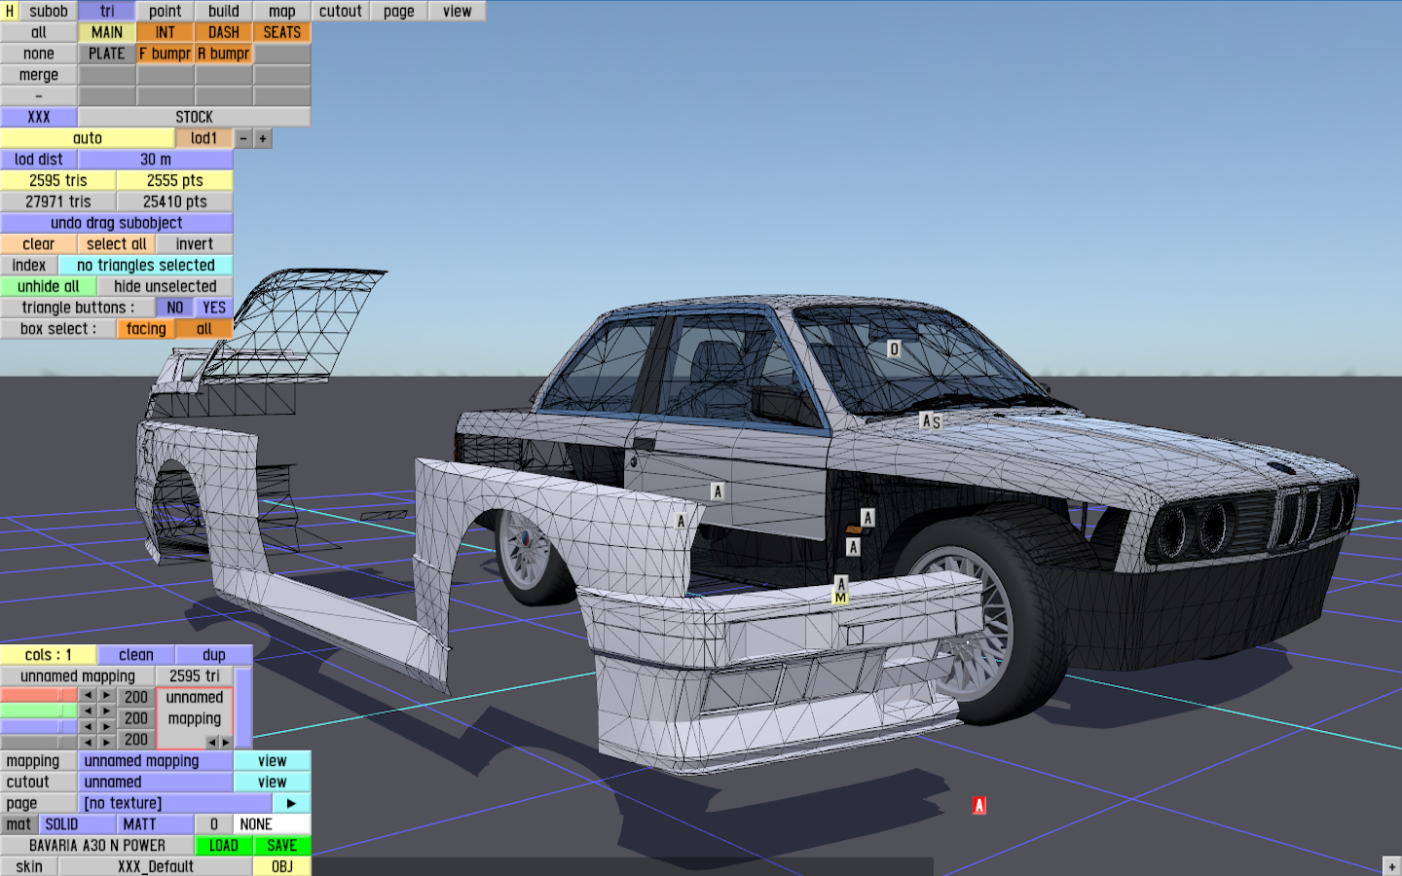Switch to the subob tab

click(x=49, y=11)
